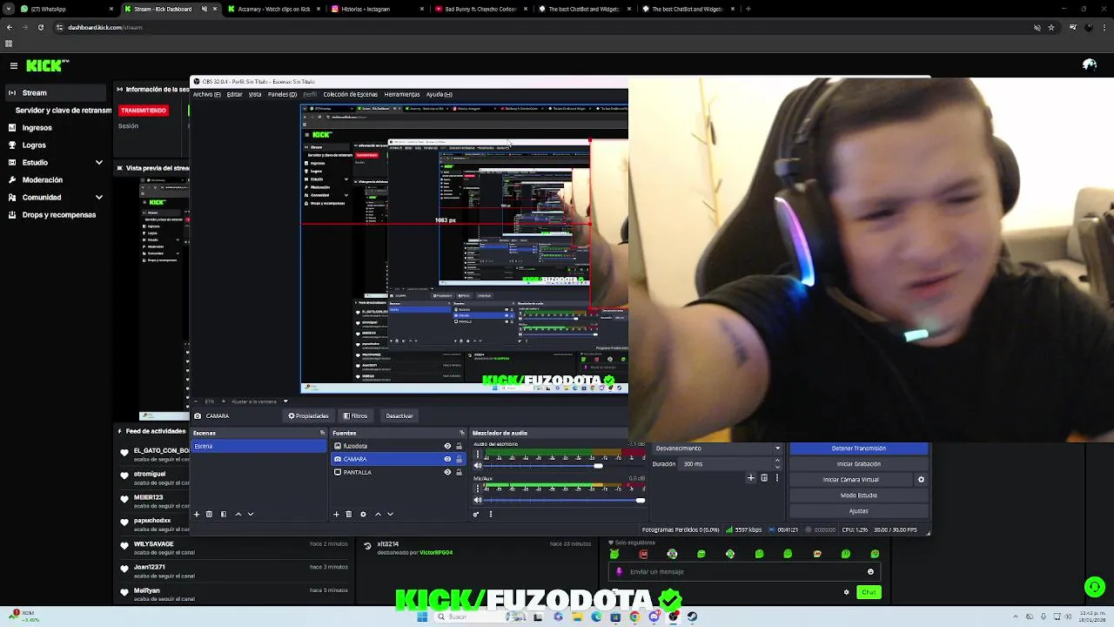Screen dimensions: 1114x627
Task: Open the OBS Paneles menu
Action: point(282,94)
